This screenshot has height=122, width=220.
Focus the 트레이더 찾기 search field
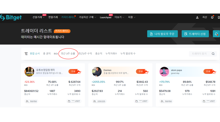pos(203,54)
